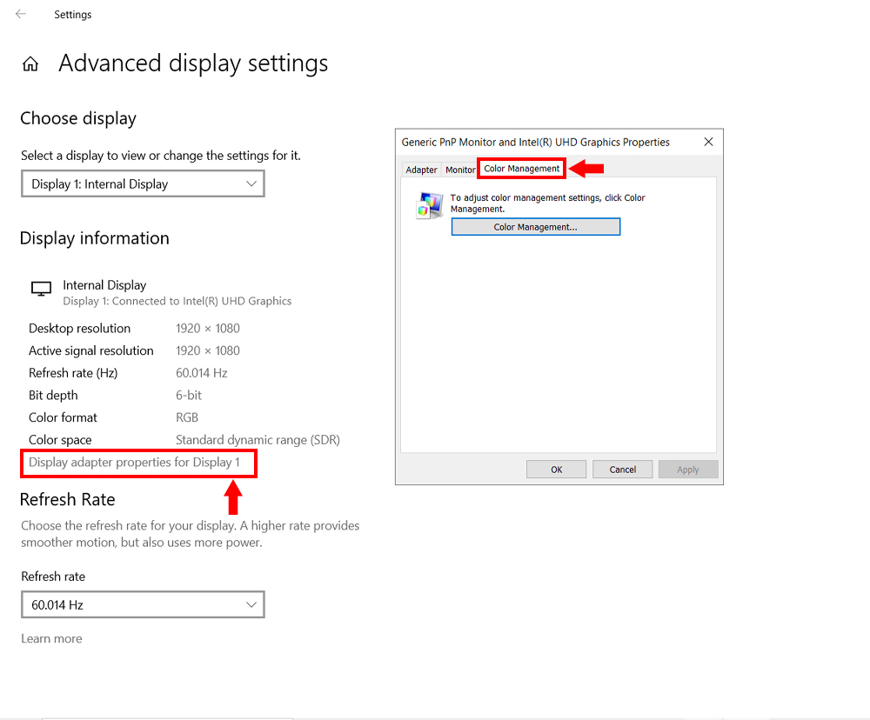Image resolution: width=870 pixels, height=720 pixels.
Task: Click the Generic PnP Monitor dialog title bar
Action: tap(535, 142)
